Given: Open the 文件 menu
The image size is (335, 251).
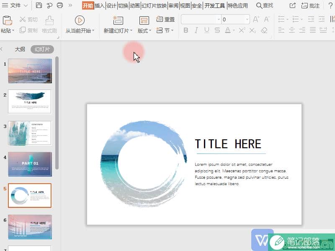Looking at the screenshot, I should click(x=15, y=5).
